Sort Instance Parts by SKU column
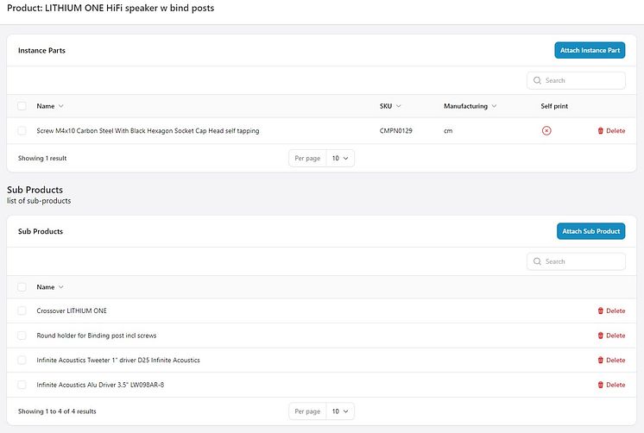This screenshot has width=644, height=433. (390, 106)
